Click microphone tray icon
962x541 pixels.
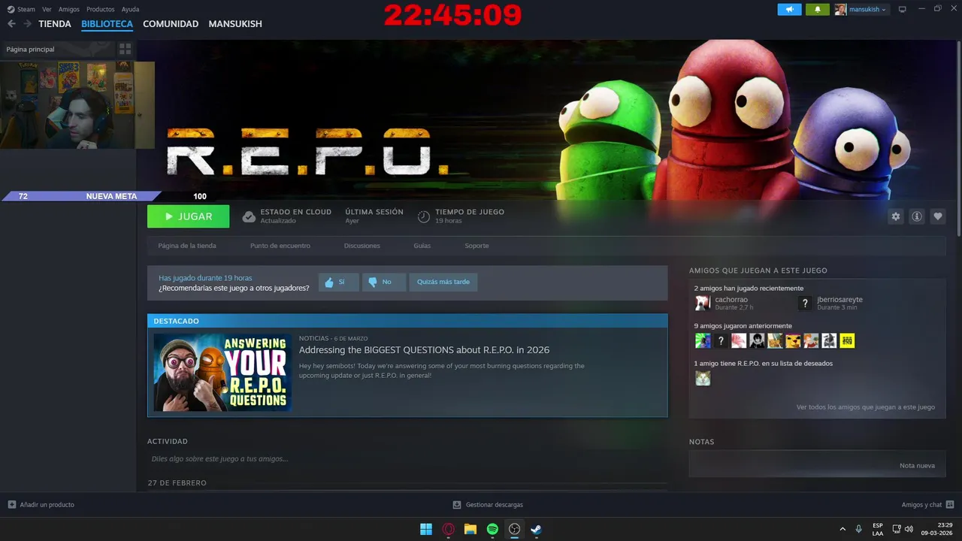pyautogui.click(x=859, y=529)
